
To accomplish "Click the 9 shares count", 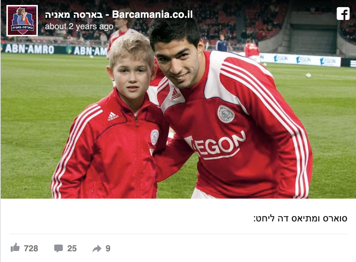I will [x=108, y=248].
